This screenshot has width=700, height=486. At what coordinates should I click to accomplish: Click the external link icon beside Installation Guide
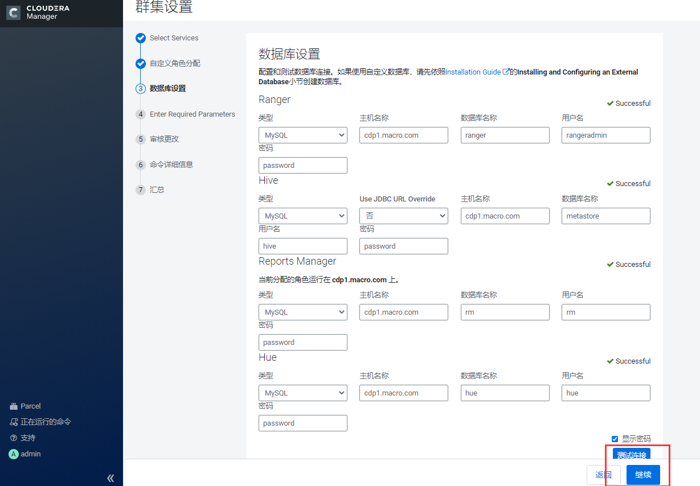[x=506, y=72]
